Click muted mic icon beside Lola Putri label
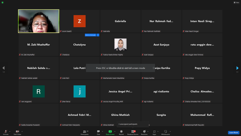Image resolution: width=241 pixels, height=136 pixels. 61,78
